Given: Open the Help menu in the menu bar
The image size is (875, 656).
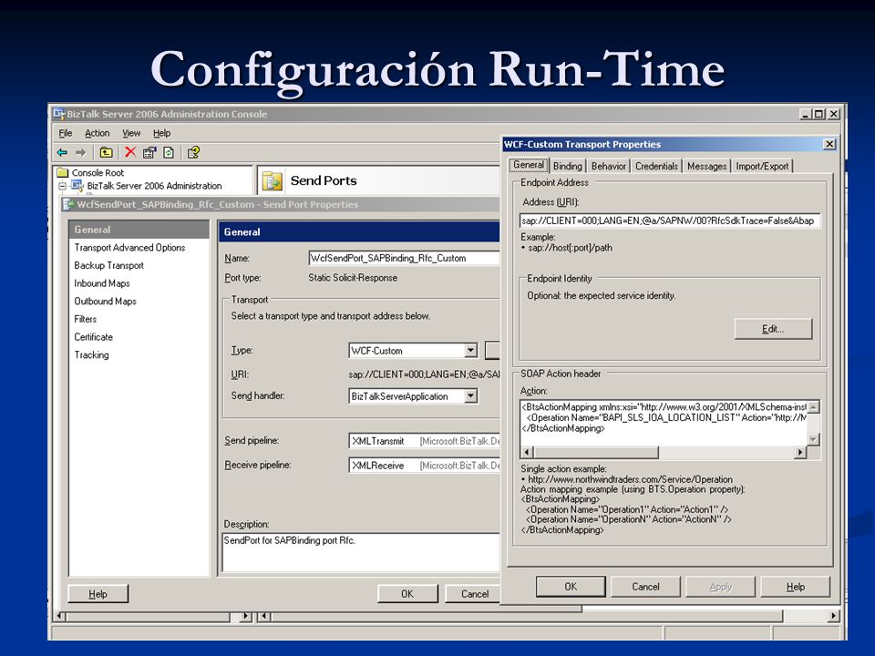Looking at the screenshot, I should 162,133.
